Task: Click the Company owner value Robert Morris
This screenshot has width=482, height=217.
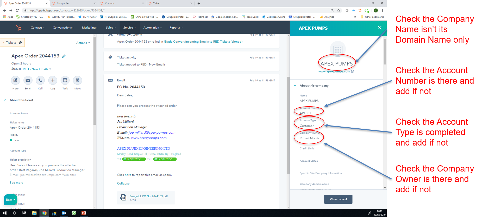Action: click(309, 138)
